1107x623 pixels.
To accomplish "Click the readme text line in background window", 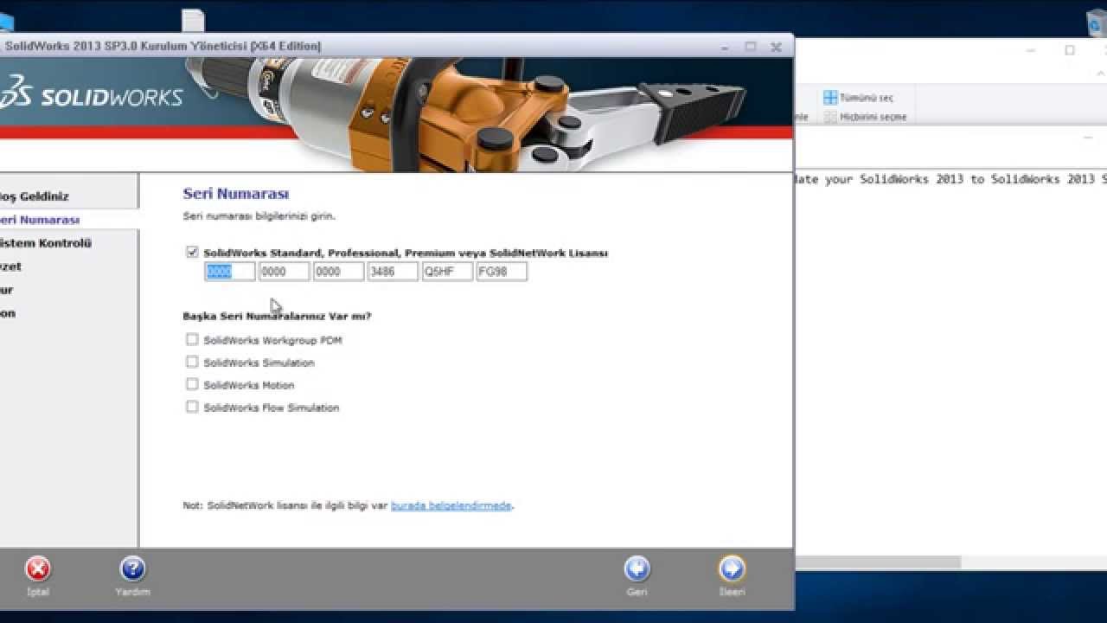I will [x=951, y=179].
